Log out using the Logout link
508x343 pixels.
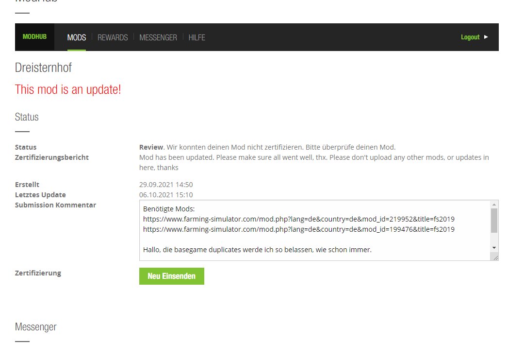(x=470, y=37)
